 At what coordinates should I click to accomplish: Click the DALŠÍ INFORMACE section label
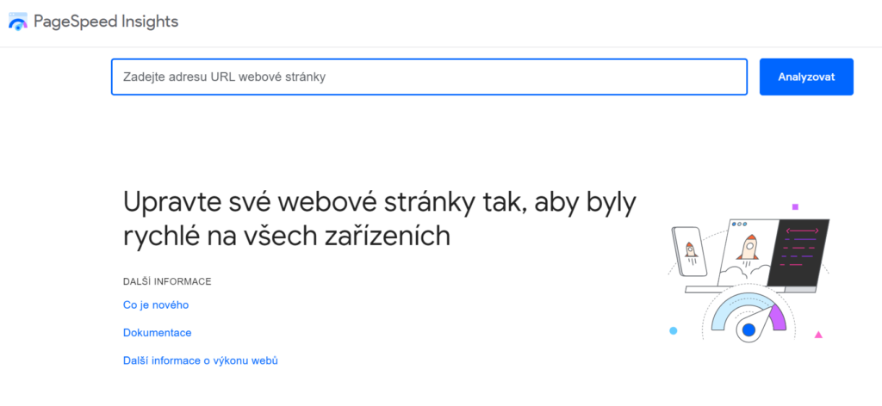167,281
